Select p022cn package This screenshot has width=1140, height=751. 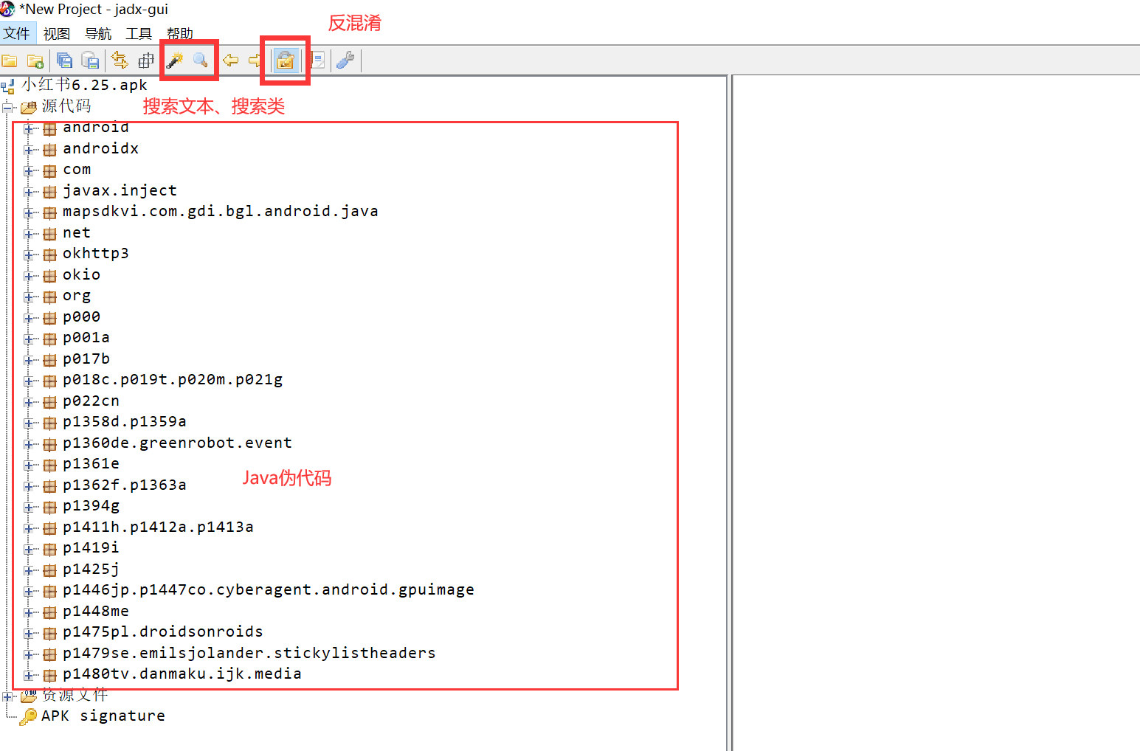(x=91, y=401)
